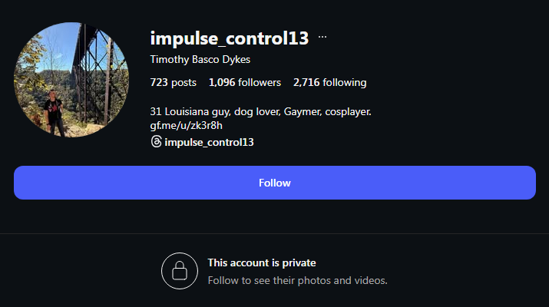Click 'Follow to see their photos' text
Image resolution: width=549 pixels, height=307 pixels.
pos(298,280)
